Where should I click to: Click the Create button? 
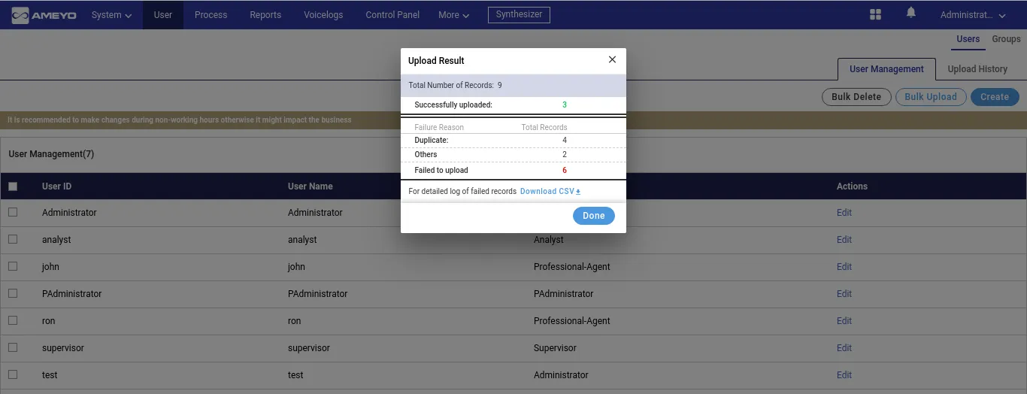995,97
